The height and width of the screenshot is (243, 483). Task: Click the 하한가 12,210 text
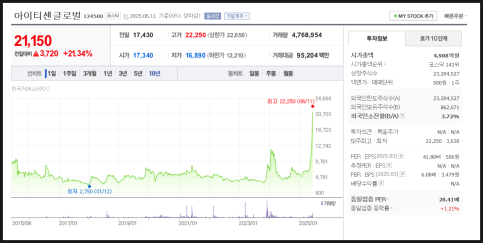point(226,55)
